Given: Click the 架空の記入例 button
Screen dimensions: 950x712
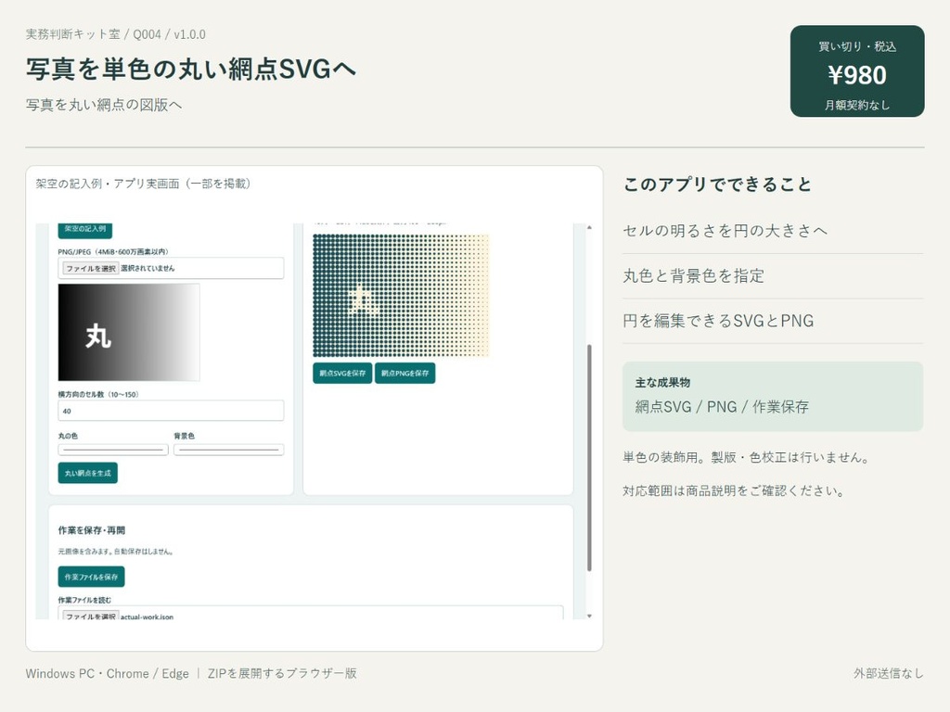Looking at the screenshot, I should tap(84, 230).
